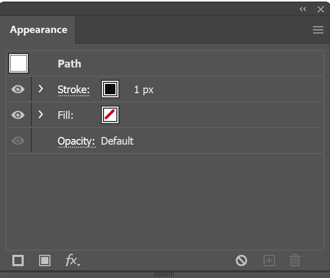The height and width of the screenshot is (278, 330).
Task: Toggle the Opacity row visibility eye
Action: [x=18, y=141]
